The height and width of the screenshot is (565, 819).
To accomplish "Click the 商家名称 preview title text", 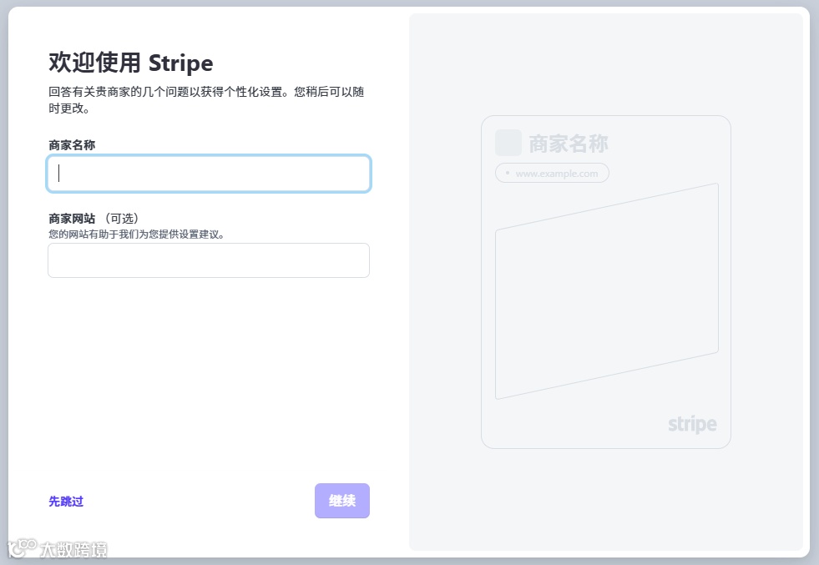I will pyautogui.click(x=569, y=144).
